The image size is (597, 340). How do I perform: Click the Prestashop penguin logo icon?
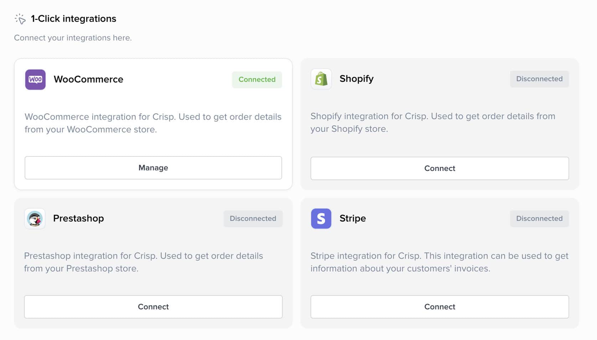[35, 219]
